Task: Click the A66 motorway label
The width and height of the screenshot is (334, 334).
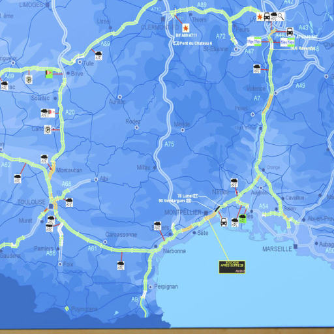Action: coord(51,253)
